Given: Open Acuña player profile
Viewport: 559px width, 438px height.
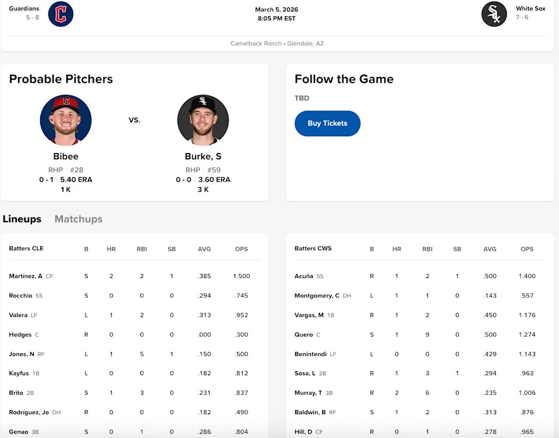Looking at the screenshot, I should pyautogui.click(x=304, y=276).
